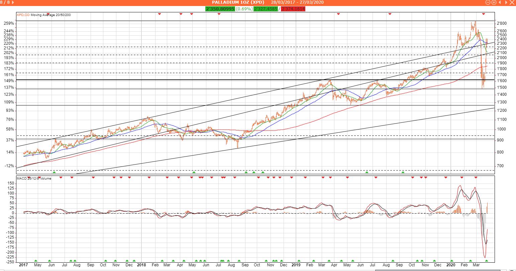The image size is (516, 271).
Task: Go to next chart with right arrow
Action: click(506, 2)
